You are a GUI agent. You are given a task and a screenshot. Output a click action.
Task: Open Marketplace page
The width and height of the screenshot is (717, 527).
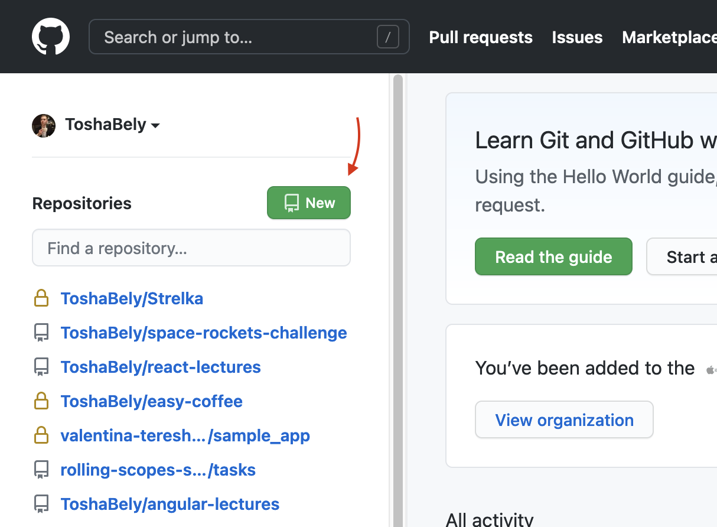669,37
